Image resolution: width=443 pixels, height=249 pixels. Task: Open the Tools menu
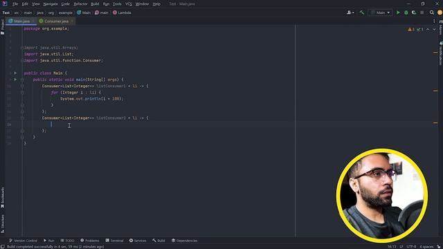pos(117,4)
